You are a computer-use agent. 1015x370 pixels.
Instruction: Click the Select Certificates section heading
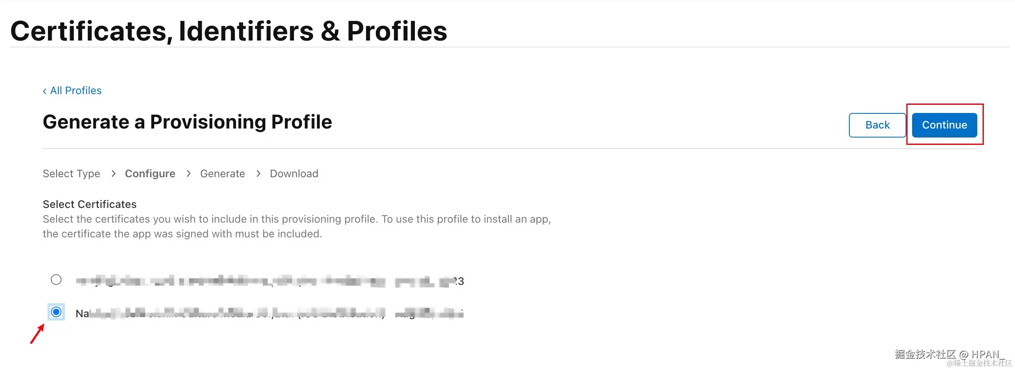coord(89,204)
